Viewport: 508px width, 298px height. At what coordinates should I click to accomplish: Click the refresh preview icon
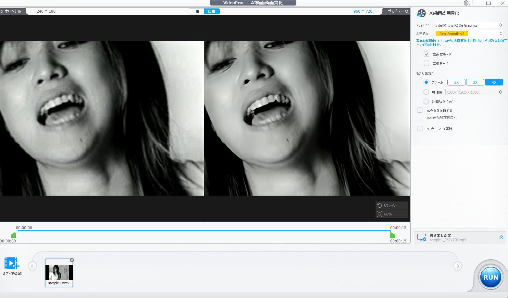point(379,206)
